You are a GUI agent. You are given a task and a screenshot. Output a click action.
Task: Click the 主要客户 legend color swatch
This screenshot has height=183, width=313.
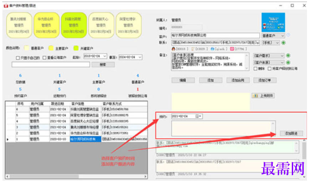tap(51, 48)
